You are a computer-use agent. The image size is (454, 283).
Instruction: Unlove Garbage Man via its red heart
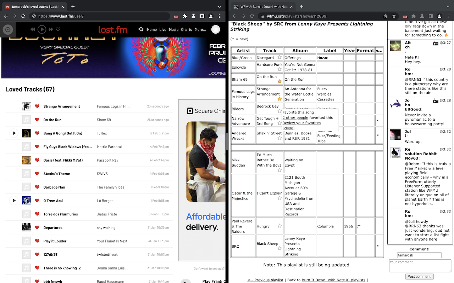click(37, 187)
